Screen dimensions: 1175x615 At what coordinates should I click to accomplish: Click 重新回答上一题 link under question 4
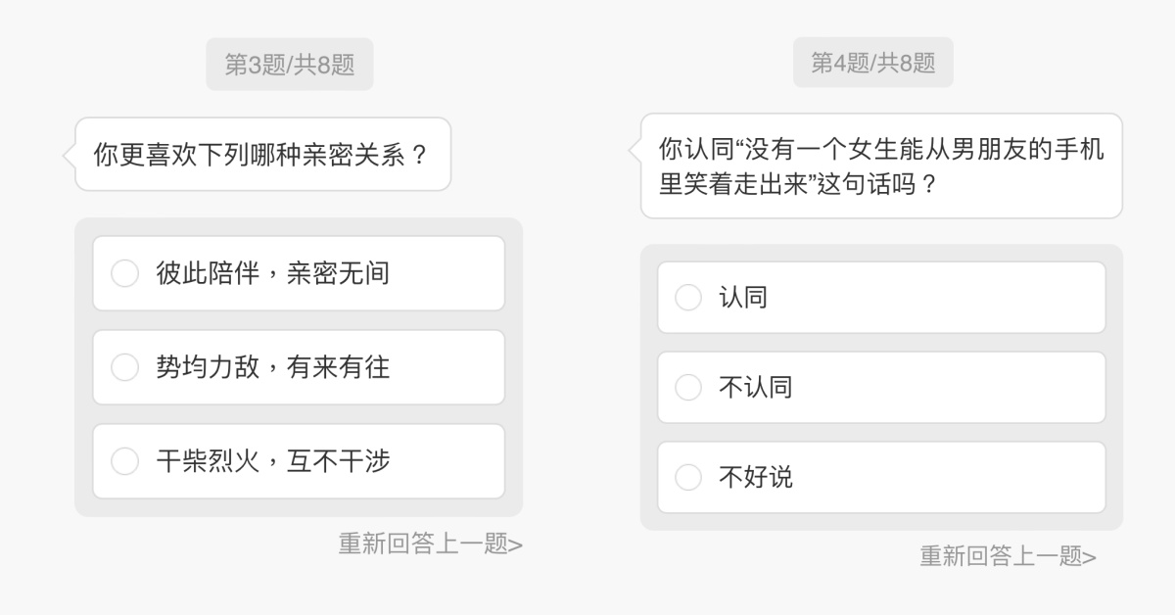click(x=1002, y=556)
